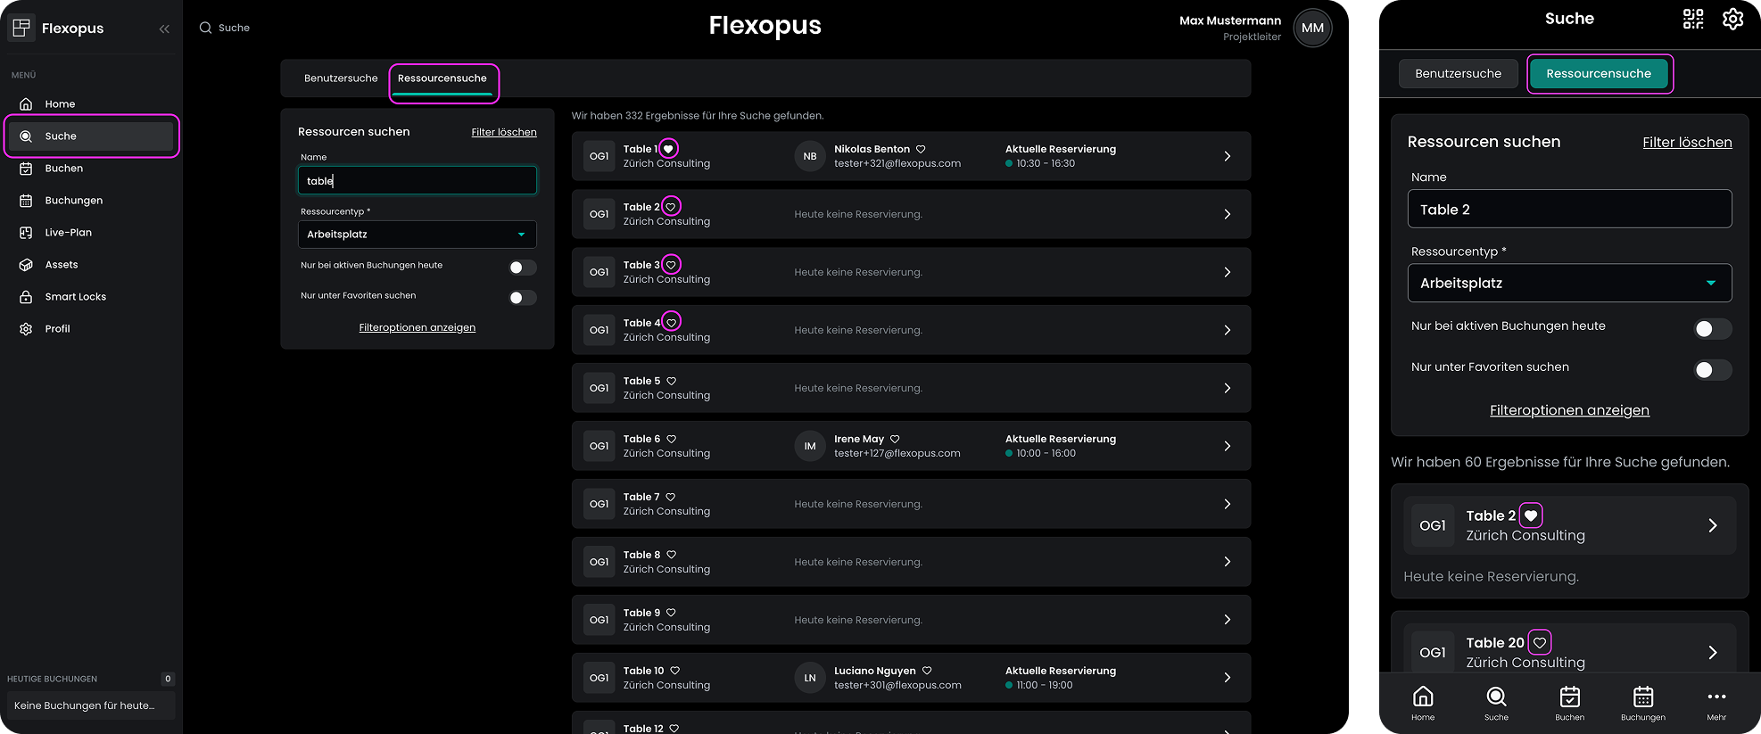Viewport: 1761px width, 734px height.
Task: Collapse the sidebar with double chevron icon
Action: click(x=164, y=29)
